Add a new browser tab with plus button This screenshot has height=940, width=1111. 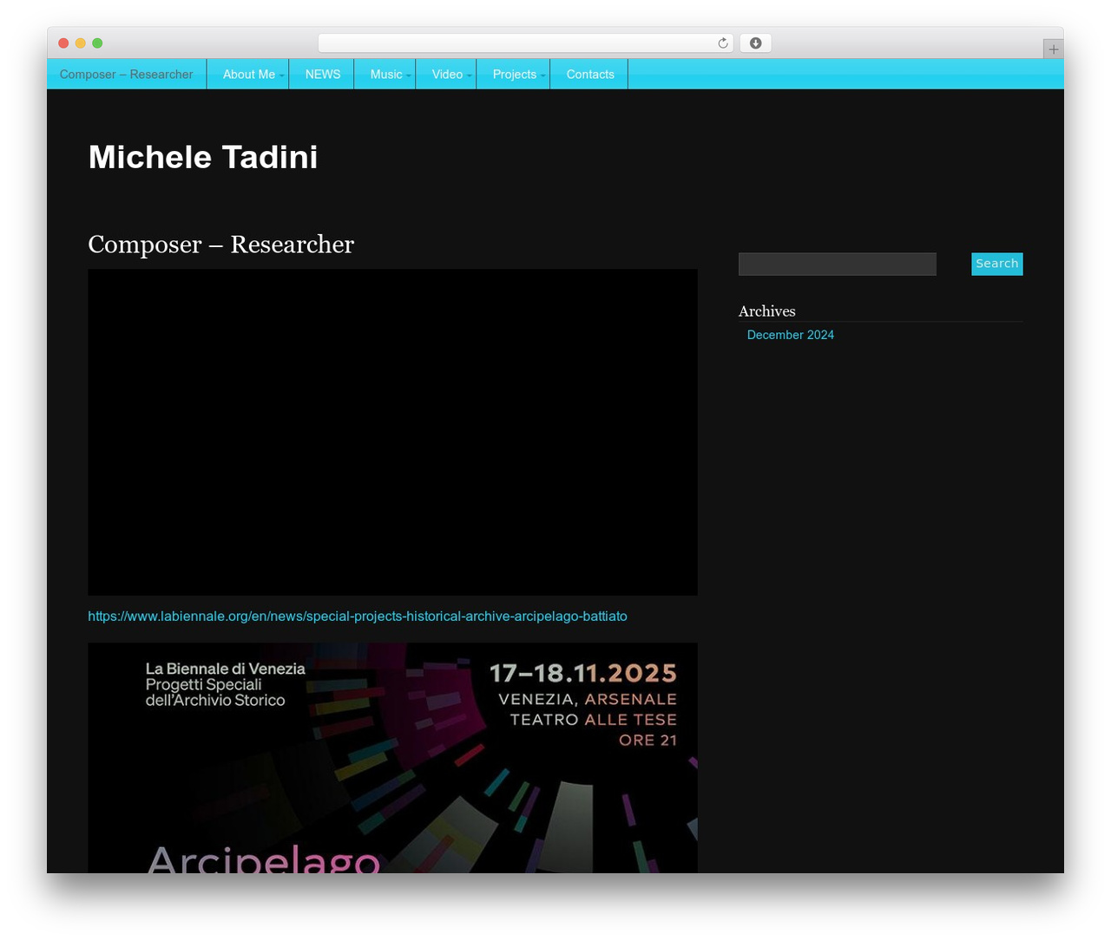click(1053, 49)
